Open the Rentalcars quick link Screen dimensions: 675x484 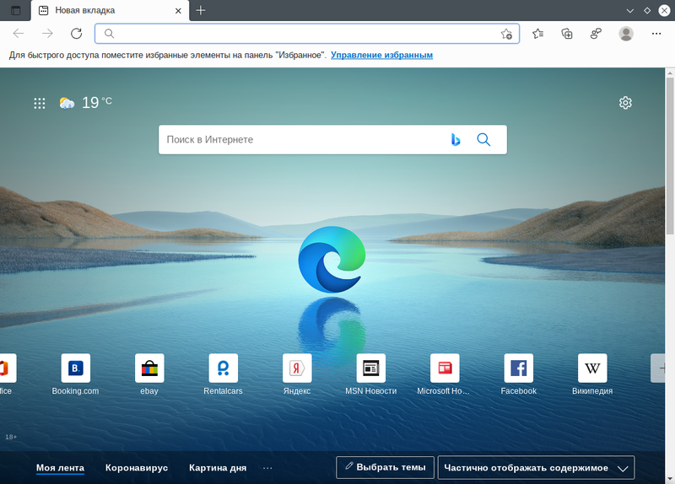pyautogui.click(x=223, y=374)
